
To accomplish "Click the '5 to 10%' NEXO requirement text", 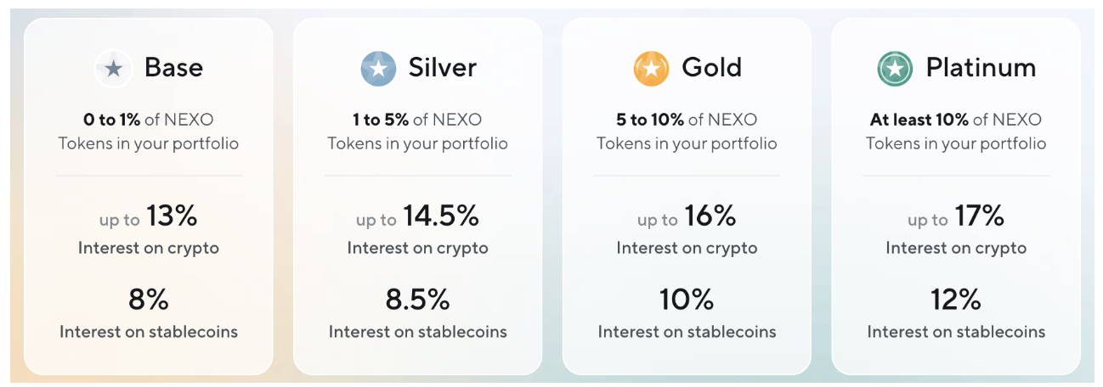I will [x=650, y=120].
